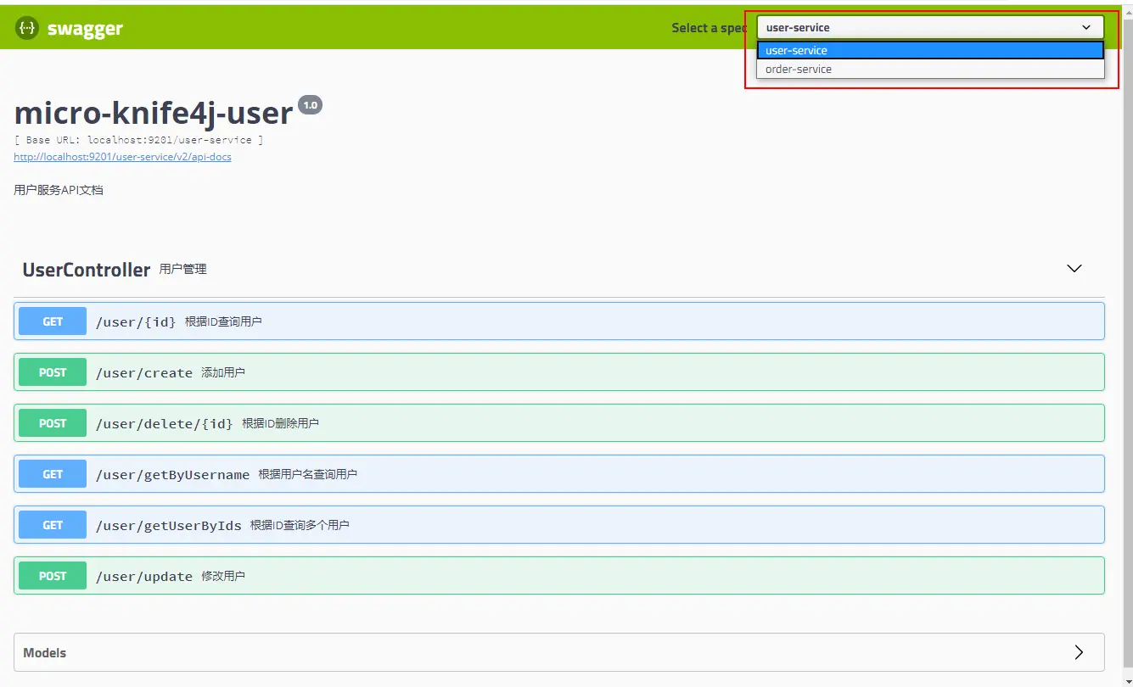This screenshot has width=1133, height=687.
Task: Click the Swagger logo icon
Action: 26,28
